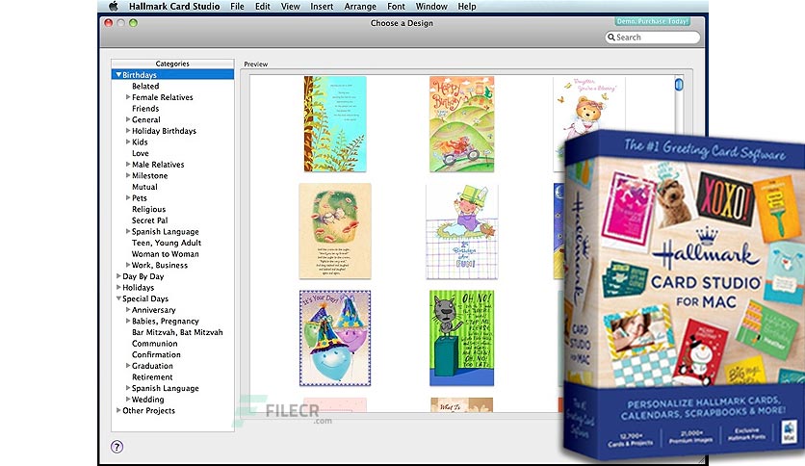Select the Secret Pal category
The image size is (805, 466).
pos(150,220)
